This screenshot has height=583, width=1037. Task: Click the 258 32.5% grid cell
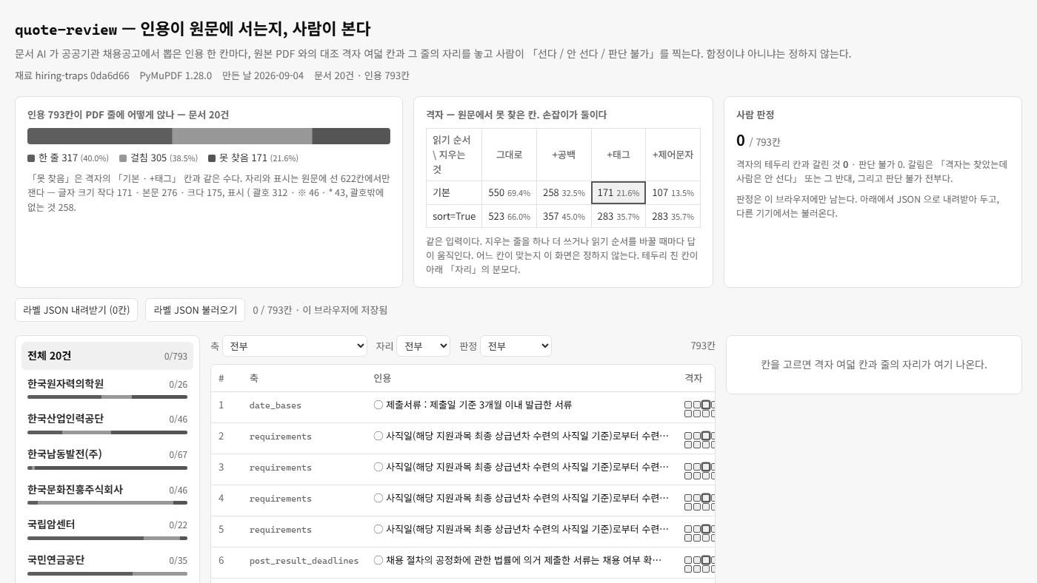pos(564,192)
